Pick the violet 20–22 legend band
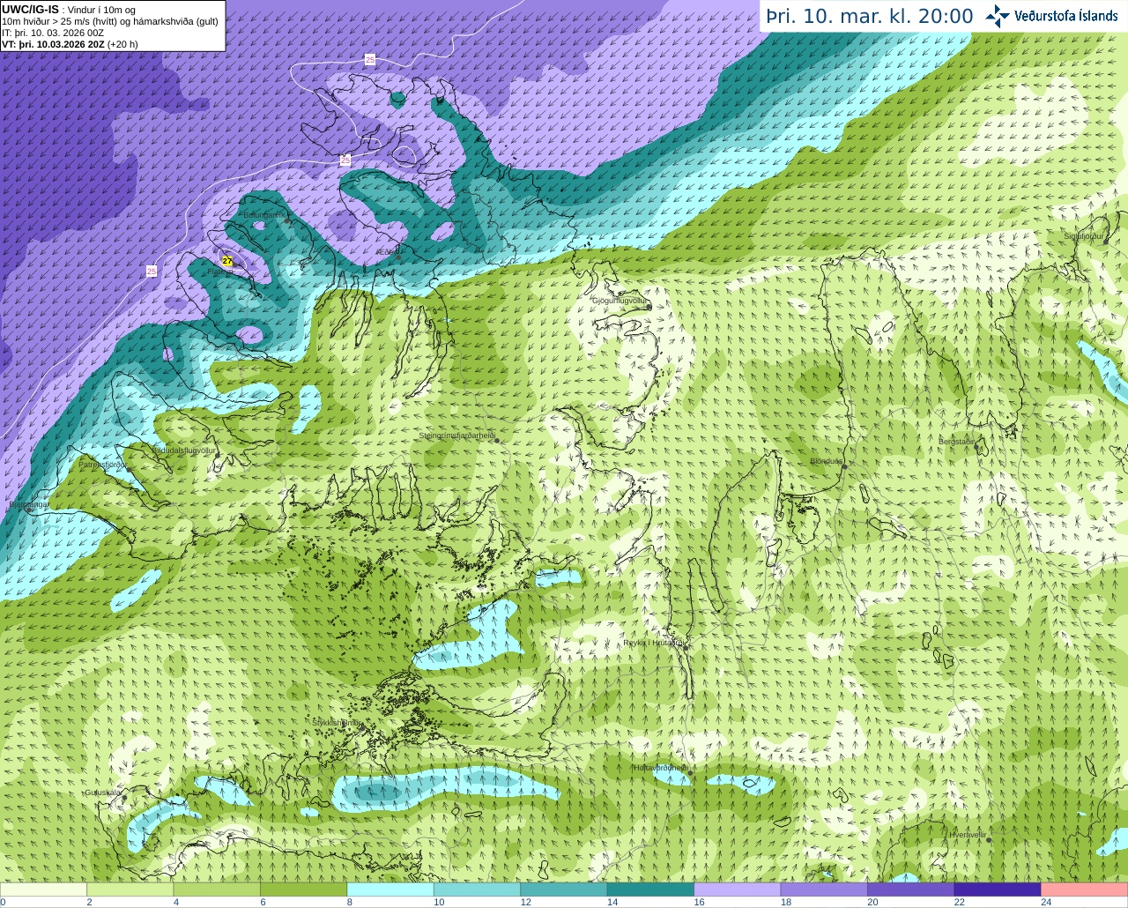The height and width of the screenshot is (908, 1128). click(911, 889)
